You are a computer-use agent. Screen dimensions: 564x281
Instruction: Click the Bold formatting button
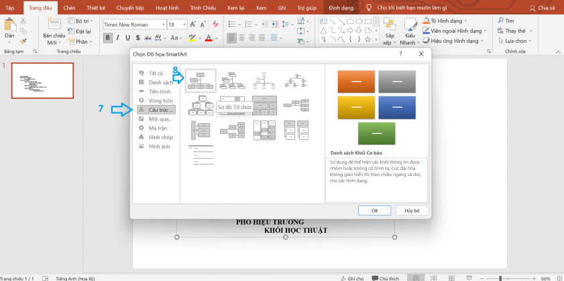click(x=107, y=37)
